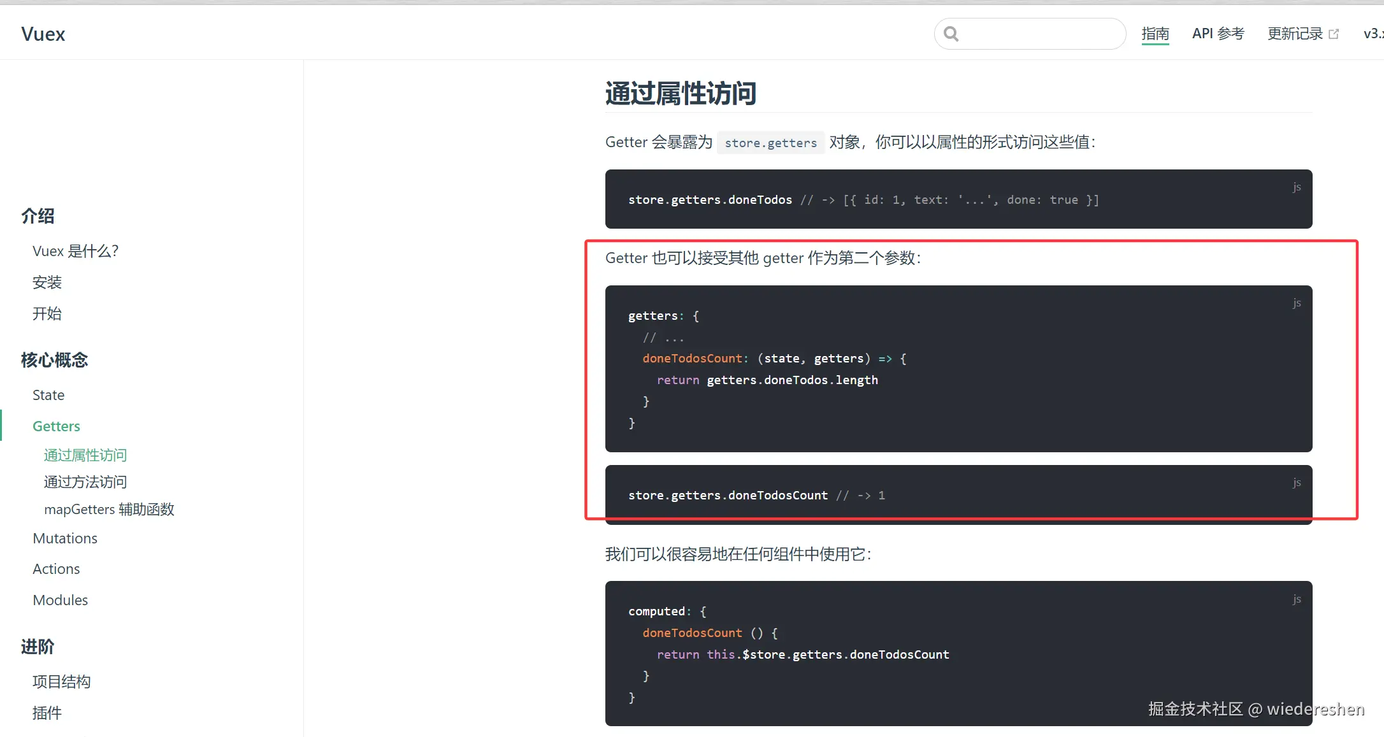
Task: Open the 更新记录 link
Action: coord(1295,34)
